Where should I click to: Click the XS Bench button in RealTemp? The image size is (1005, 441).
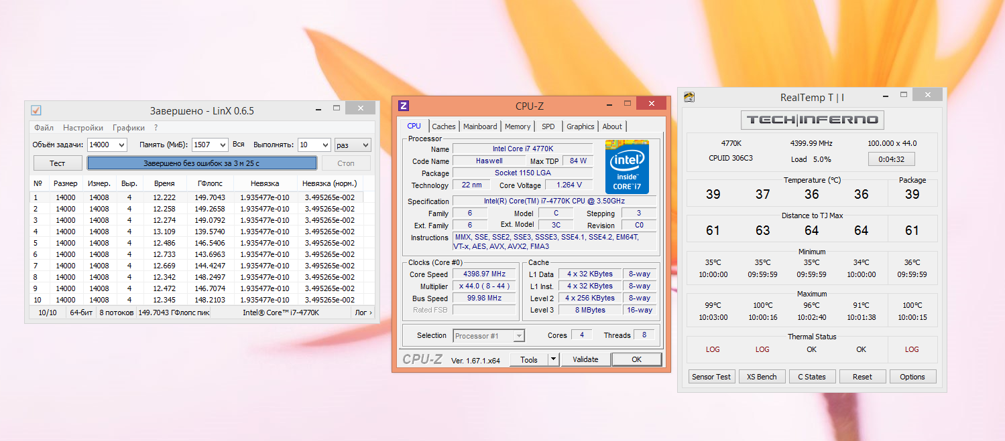pos(762,377)
